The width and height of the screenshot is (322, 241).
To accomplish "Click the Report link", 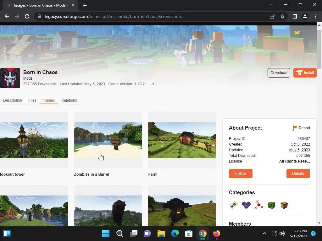I will coord(304,128).
